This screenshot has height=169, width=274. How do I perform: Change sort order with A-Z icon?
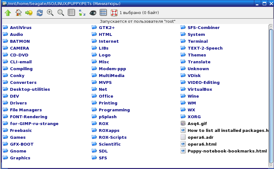[x=82, y=13]
